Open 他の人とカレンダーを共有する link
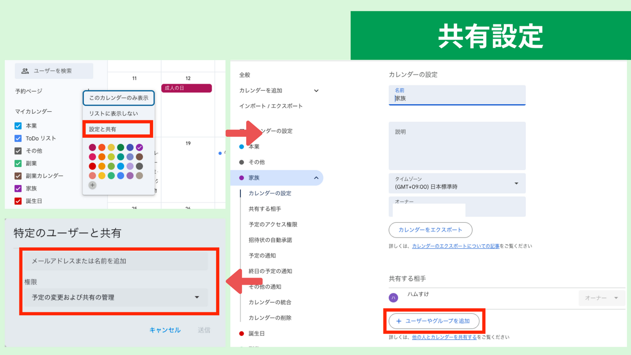The height and width of the screenshot is (355, 631). (444, 337)
